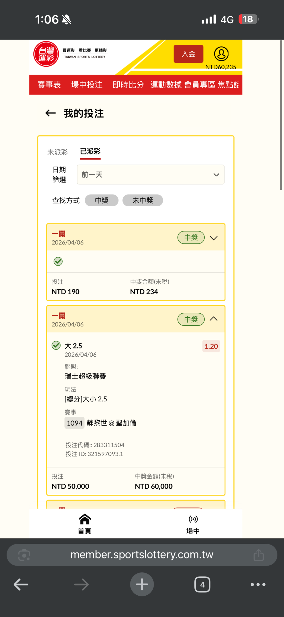Viewport: 284px width, 617px height.
Task: Open the browser three-dot more menu
Action: tap(258, 584)
